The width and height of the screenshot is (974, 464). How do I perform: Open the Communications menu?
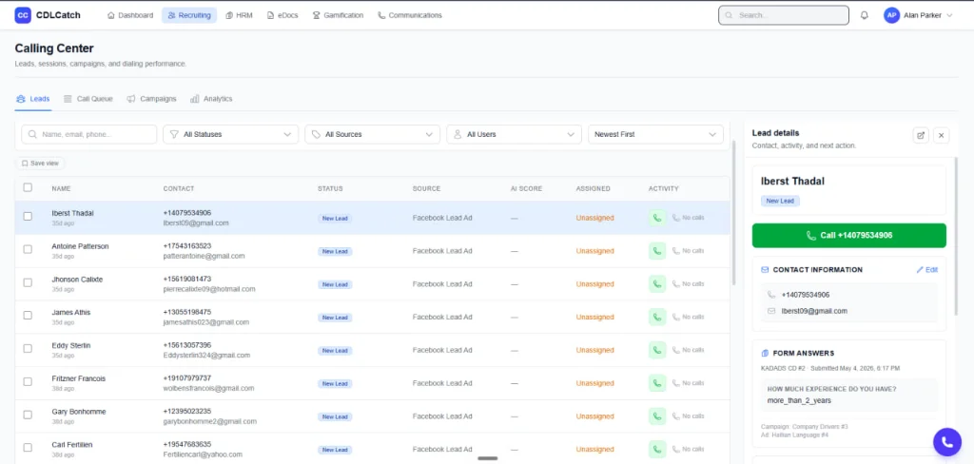click(x=410, y=15)
